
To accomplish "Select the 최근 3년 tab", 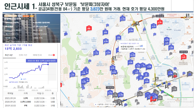I will [x=9, y=55].
